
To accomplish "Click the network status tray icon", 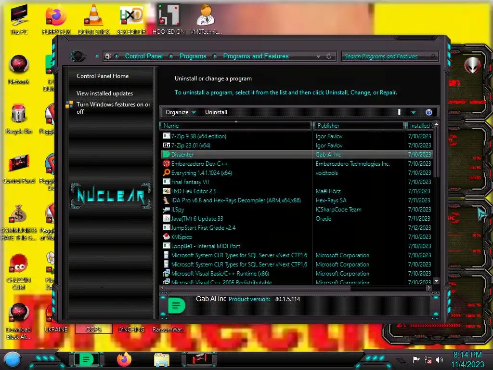I will (428, 359).
